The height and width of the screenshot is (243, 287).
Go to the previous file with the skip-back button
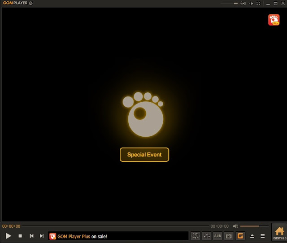(x=31, y=236)
